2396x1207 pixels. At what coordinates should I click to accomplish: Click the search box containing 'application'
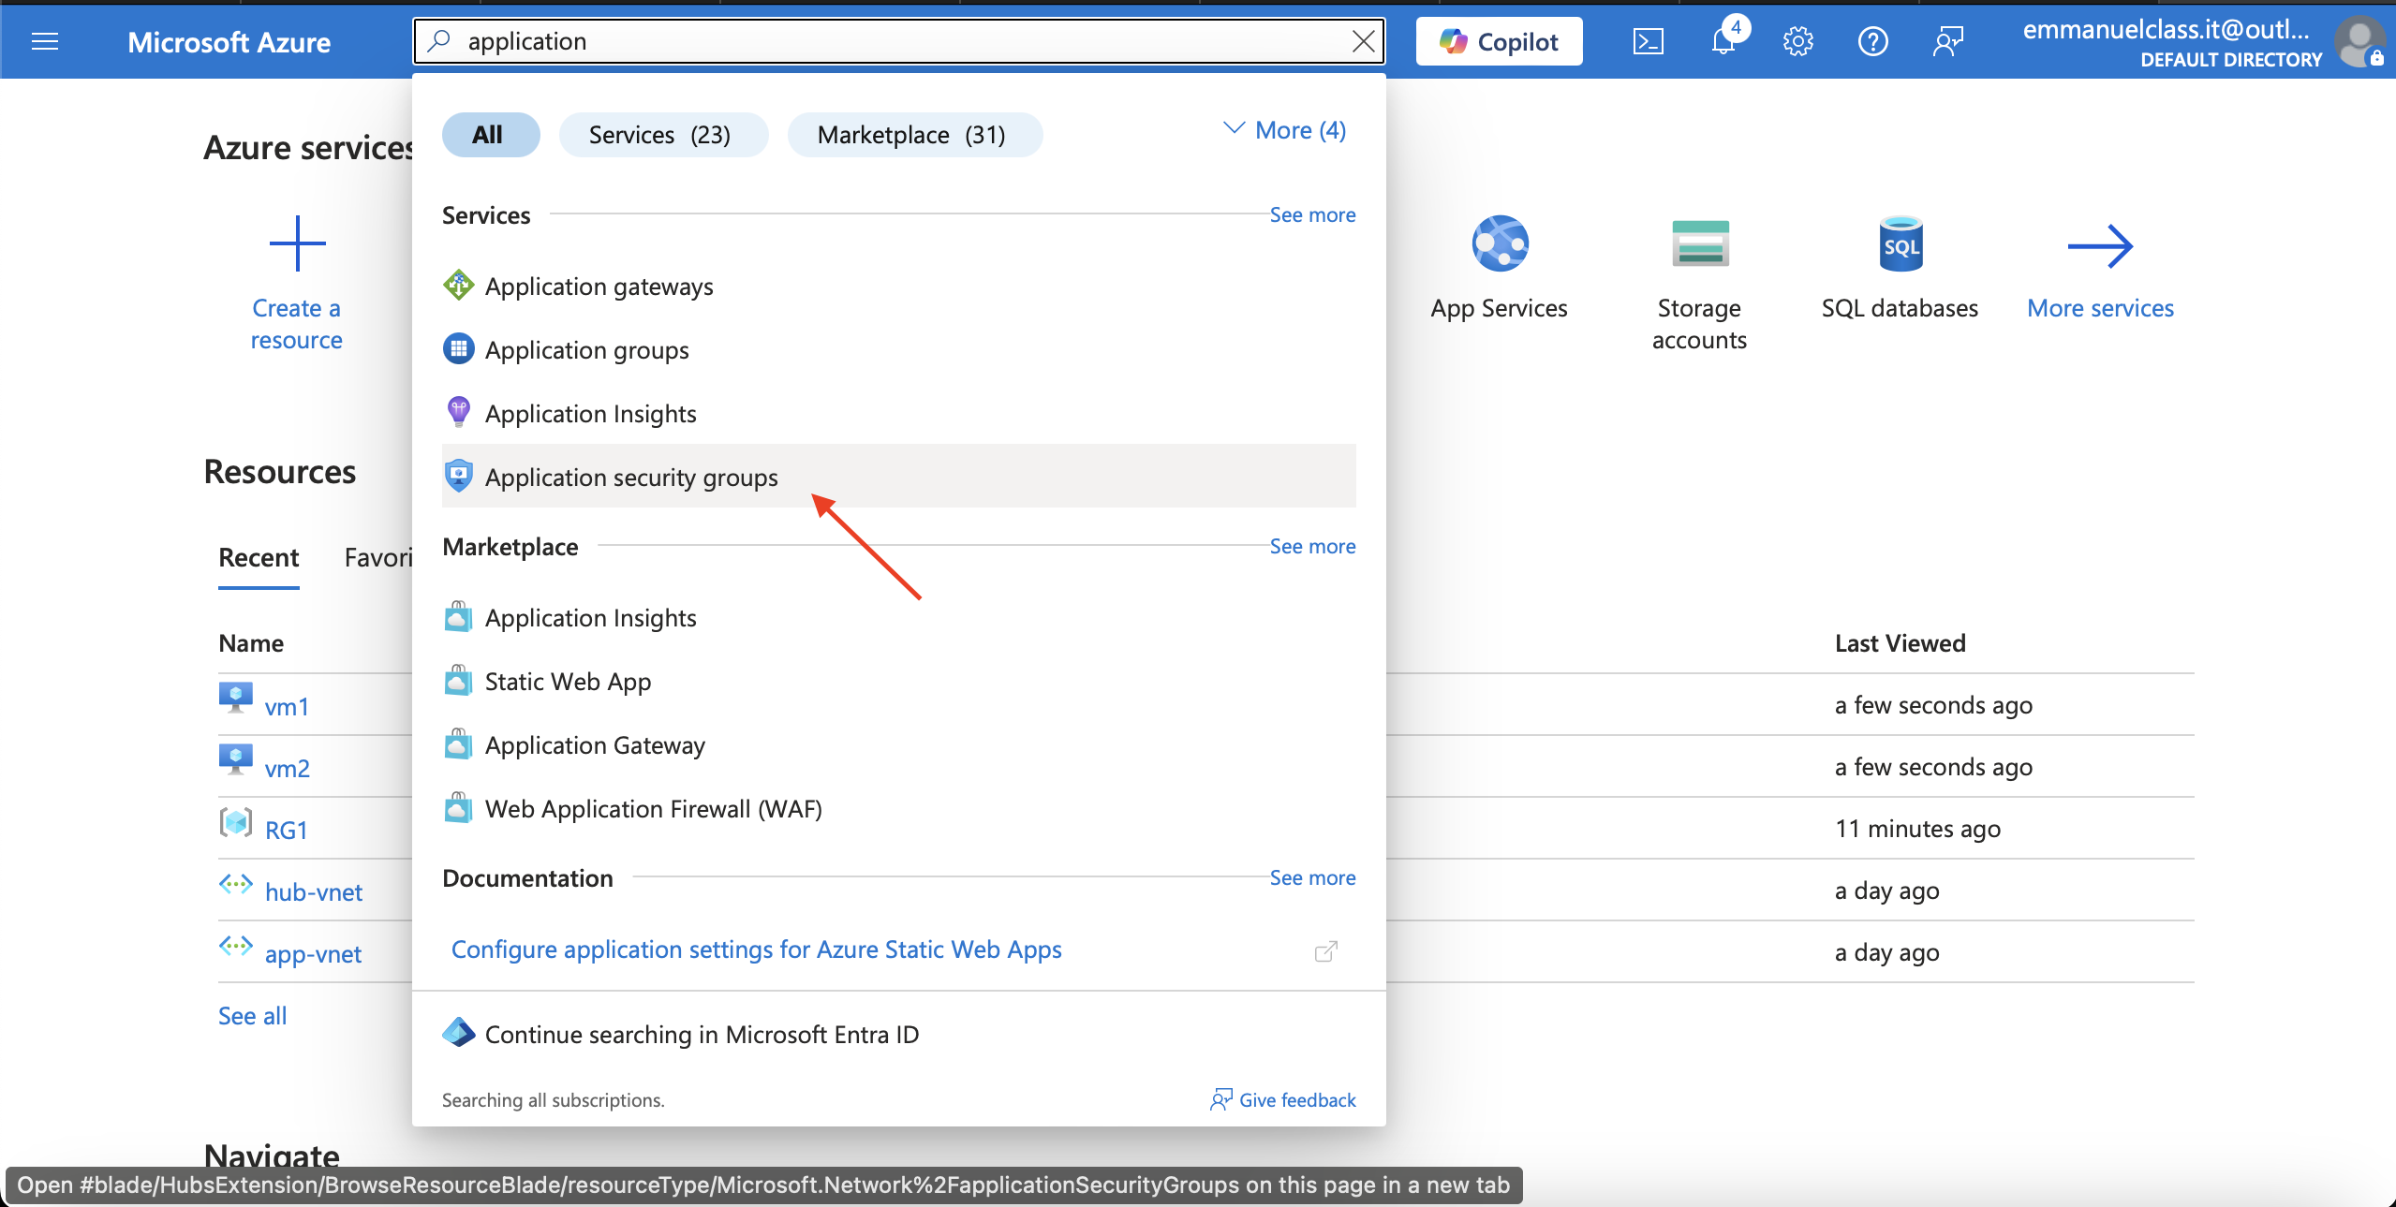pos(899,41)
